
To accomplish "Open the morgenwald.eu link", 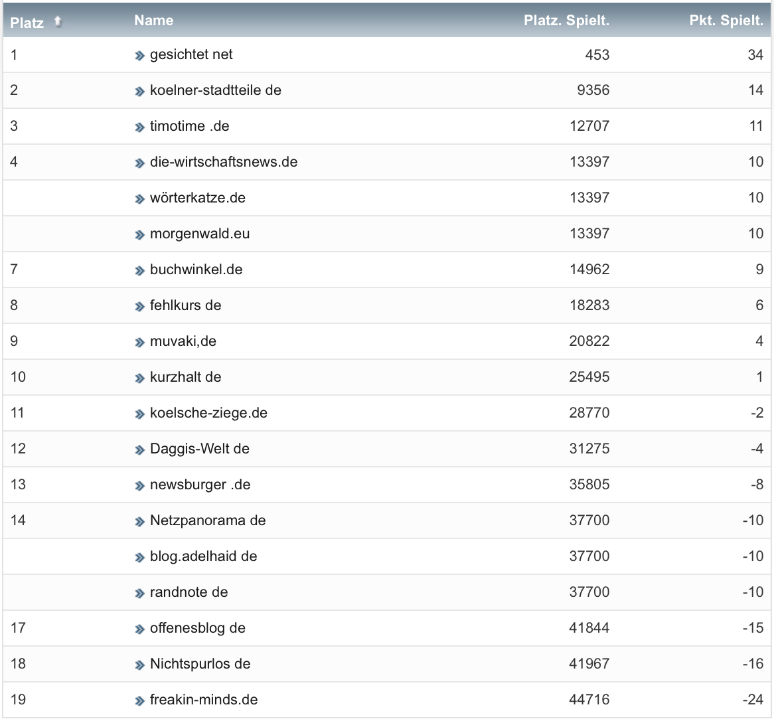I will (200, 234).
